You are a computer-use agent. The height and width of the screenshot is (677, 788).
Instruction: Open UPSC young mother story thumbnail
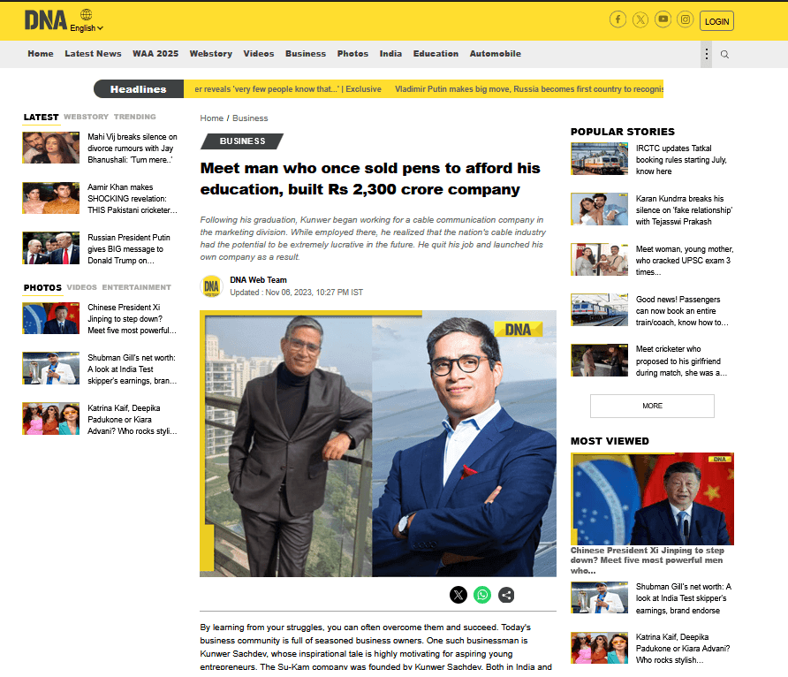599,259
